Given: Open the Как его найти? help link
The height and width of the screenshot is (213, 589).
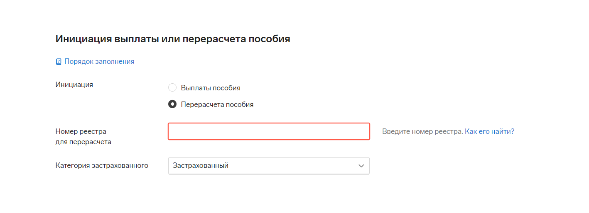Looking at the screenshot, I should [x=489, y=131].
